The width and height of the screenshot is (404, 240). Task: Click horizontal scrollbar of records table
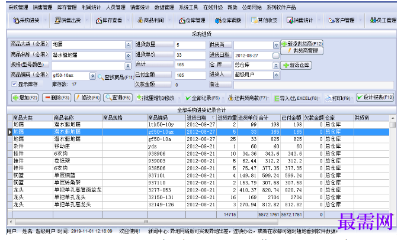click(146, 222)
